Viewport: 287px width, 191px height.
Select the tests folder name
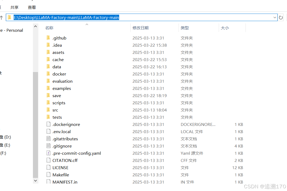(x=57, y=117)
